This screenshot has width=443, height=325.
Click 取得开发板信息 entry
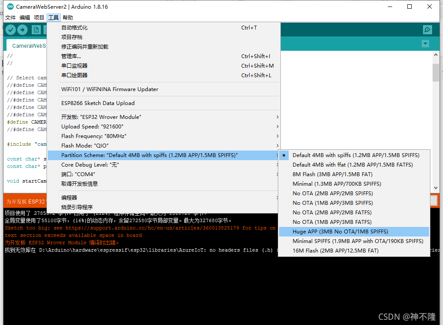coord(163,184)
